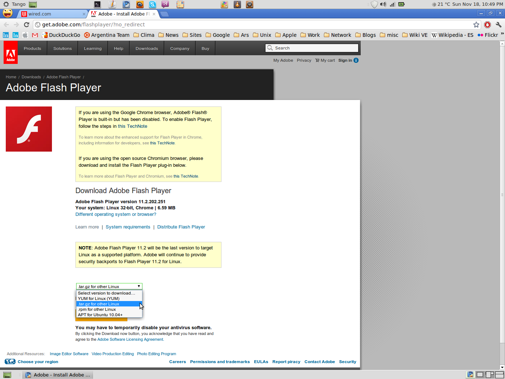
Task: Launch the Terminal from the top panel
Action: click(97, 4)
